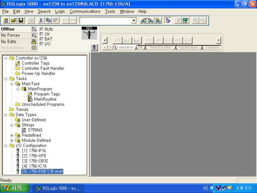Click the Zoom In magnifier icon
This screenshot has width=257, height=193.
(195, 20)
